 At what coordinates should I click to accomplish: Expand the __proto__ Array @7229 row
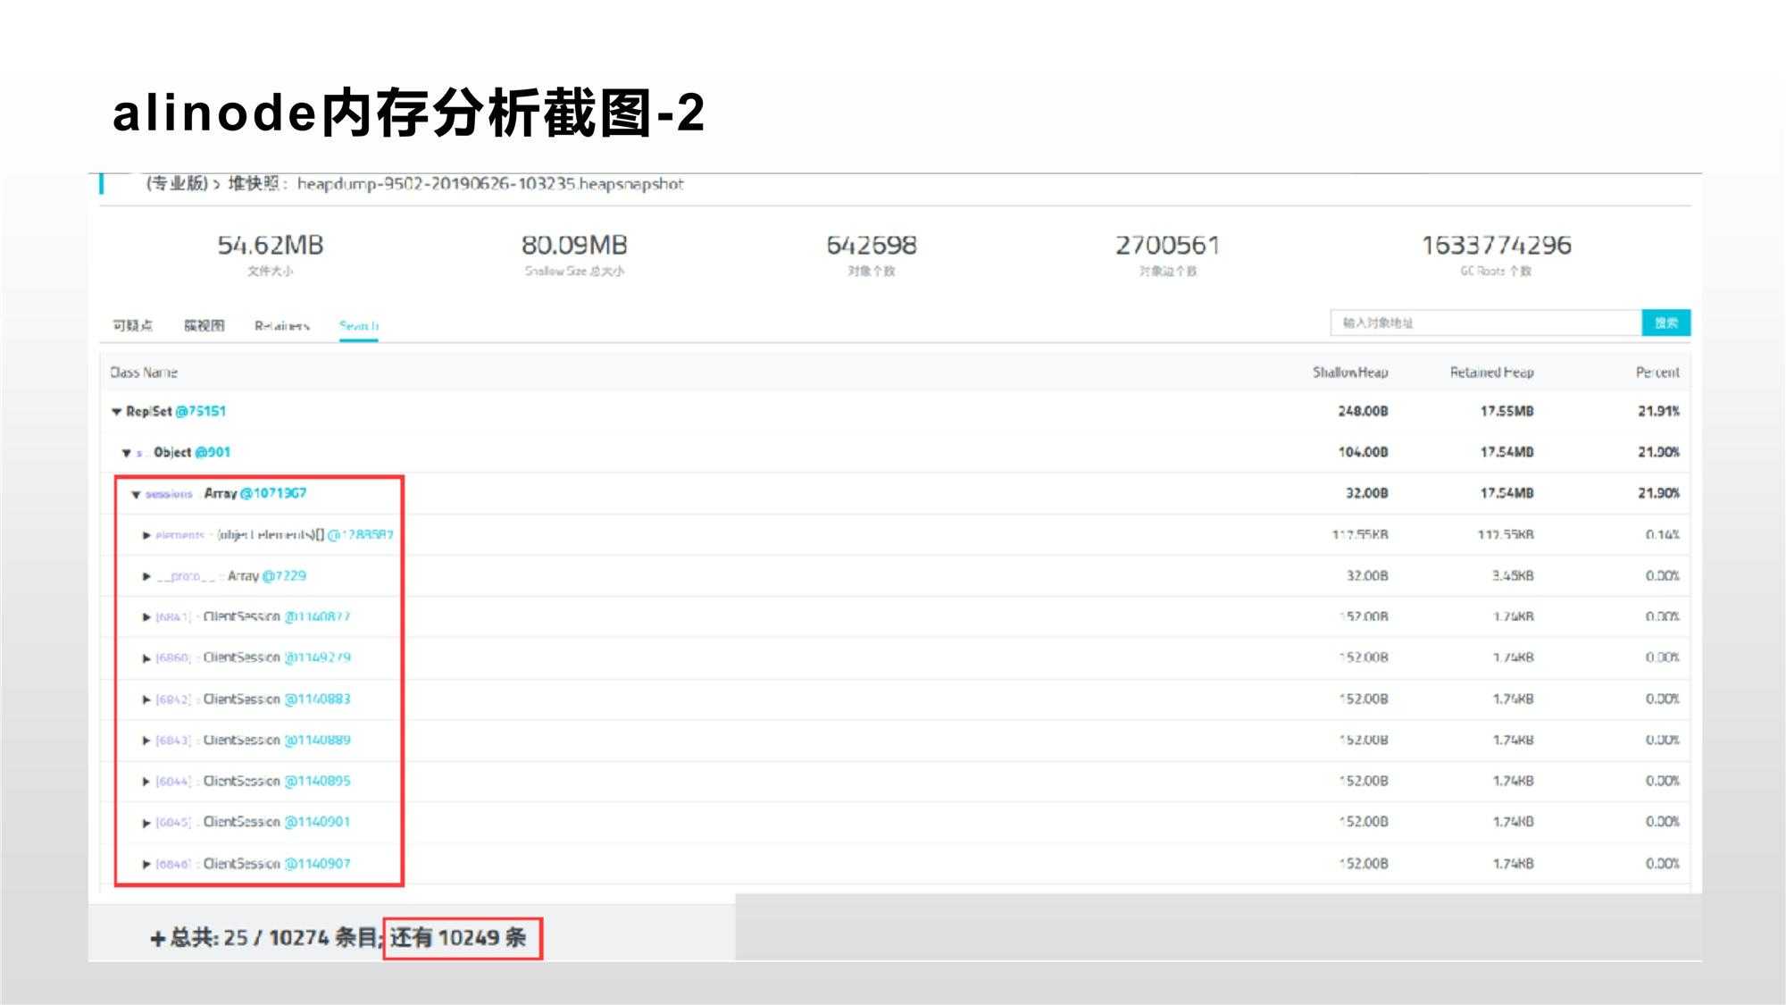[x=146, y=576]
